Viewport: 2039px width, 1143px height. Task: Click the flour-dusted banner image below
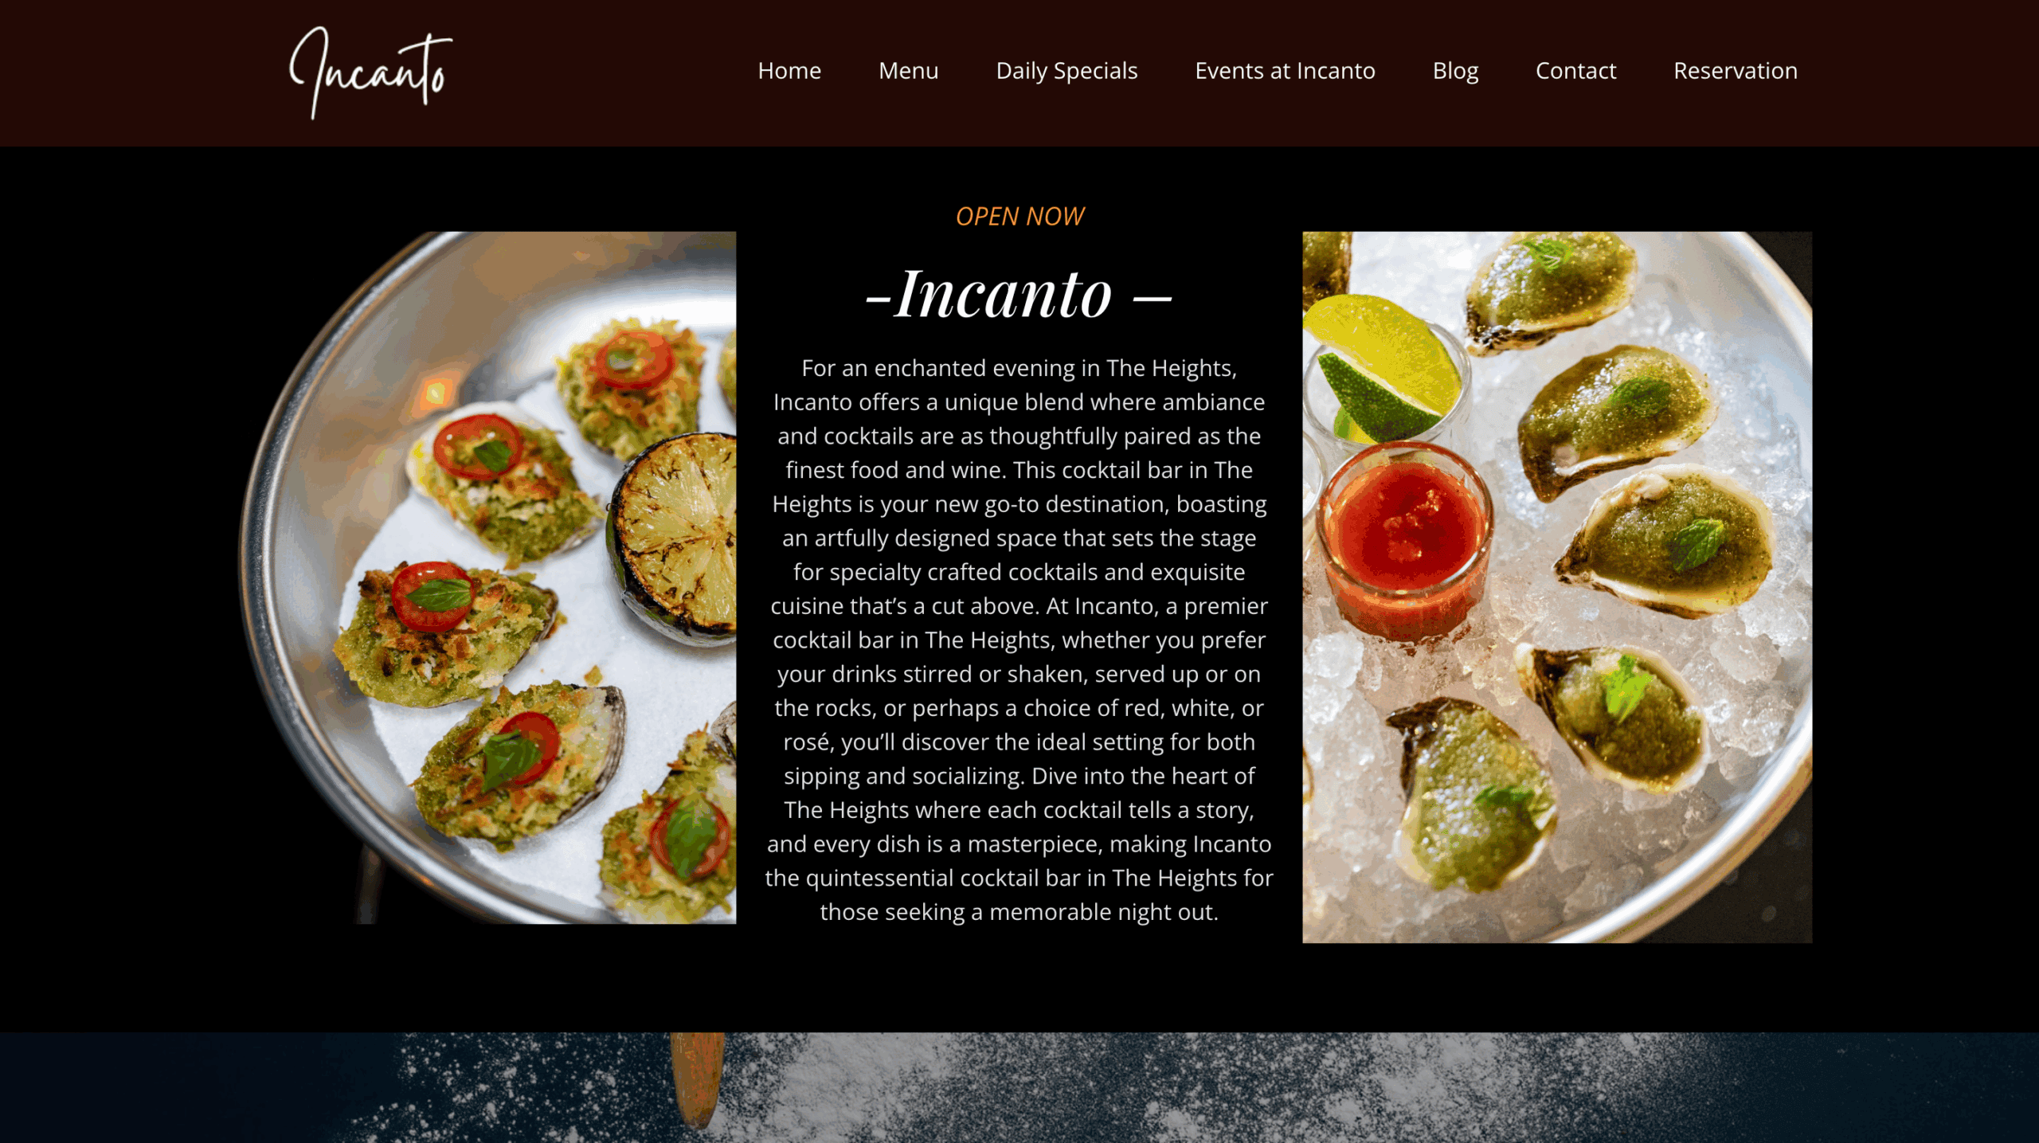click(1019, 1088)
